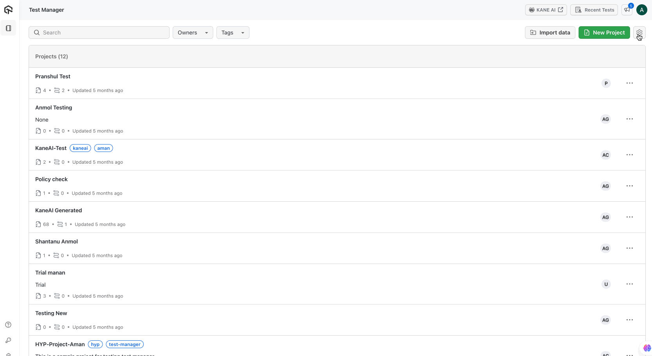Open more options for Pranshul Test

(629, 83)
